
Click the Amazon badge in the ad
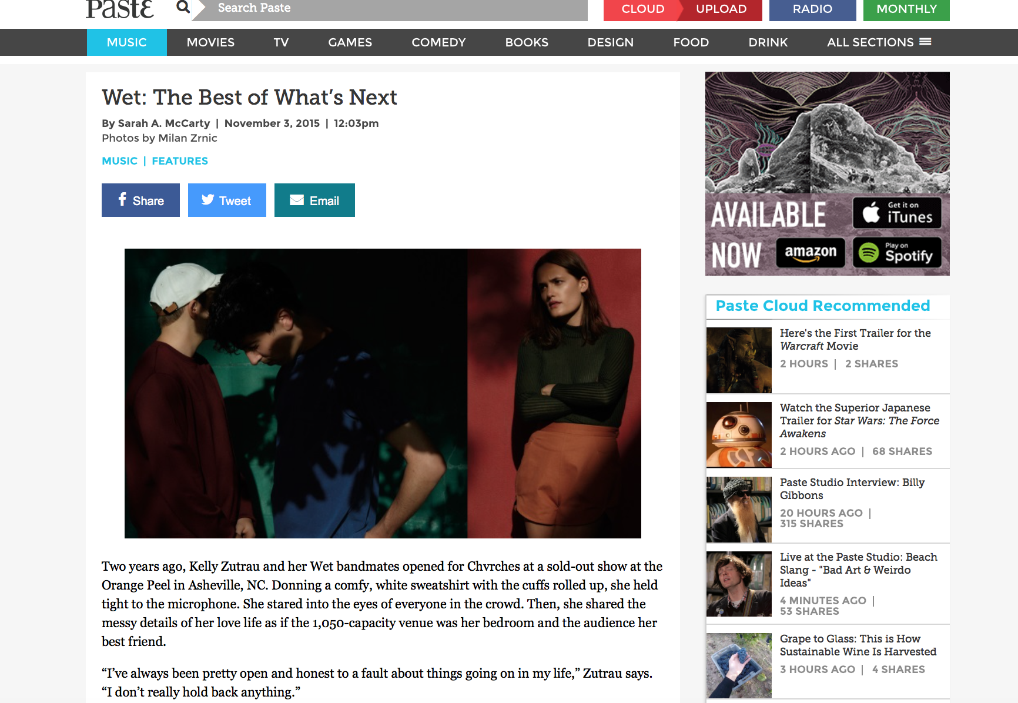(x=811, y=253)
